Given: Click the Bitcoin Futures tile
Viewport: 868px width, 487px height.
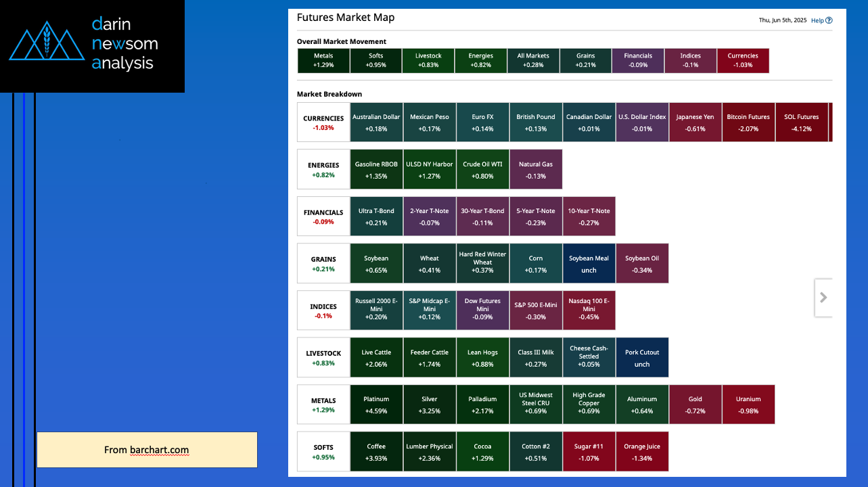Looking at the screenshot, I should pyautogui.click(x=748, y=122).
